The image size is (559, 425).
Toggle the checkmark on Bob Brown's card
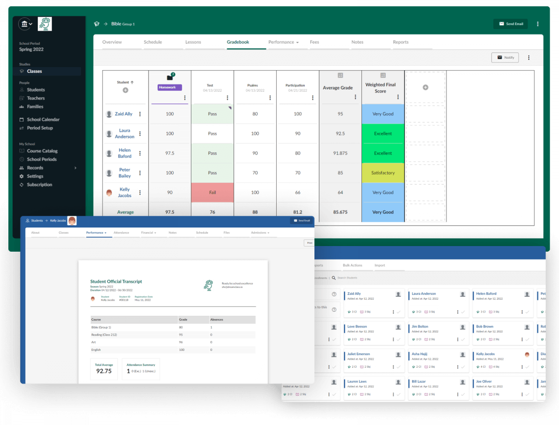click(x=527, y=340)
